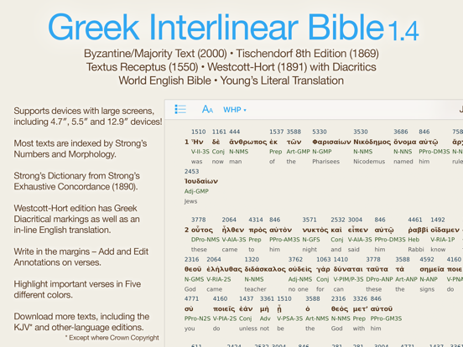Tap the morphology code N-GFS

311,240
